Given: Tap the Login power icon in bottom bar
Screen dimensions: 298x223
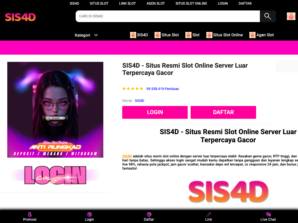Looking at the screenshot, I should point(89,215).
